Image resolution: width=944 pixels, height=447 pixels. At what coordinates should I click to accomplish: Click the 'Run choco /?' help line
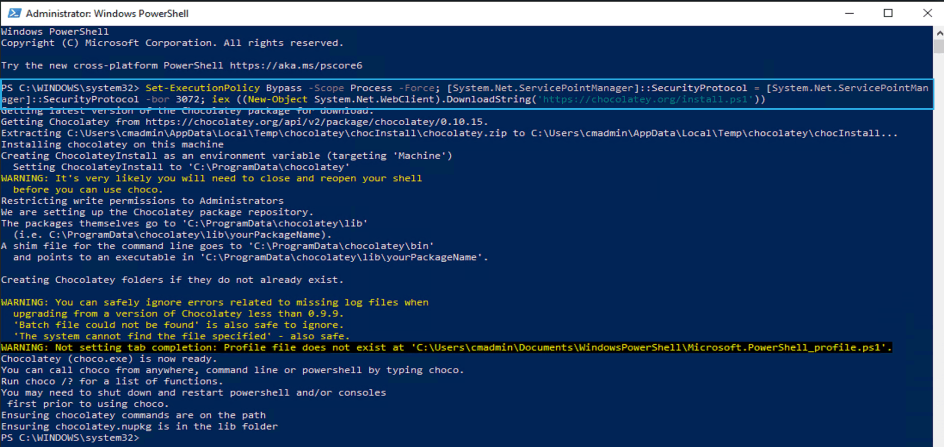pyautogui.click(x=112, y=382)
